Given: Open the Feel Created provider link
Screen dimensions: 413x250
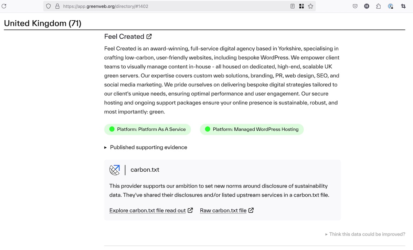Looking at the screenshot, I should click(x=124, y=37).
